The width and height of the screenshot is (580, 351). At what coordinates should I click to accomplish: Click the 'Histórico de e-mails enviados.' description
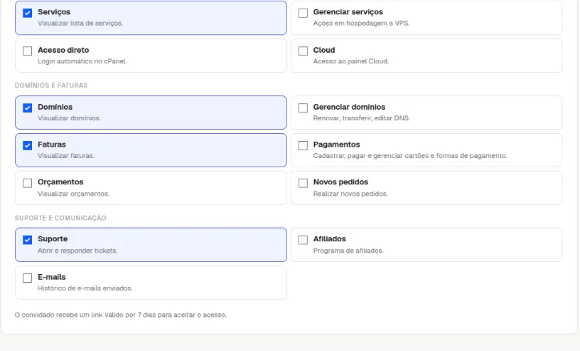tap(85, 288)
